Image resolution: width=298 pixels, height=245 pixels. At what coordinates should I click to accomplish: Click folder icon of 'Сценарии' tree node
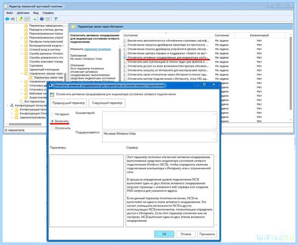[26, 65]
